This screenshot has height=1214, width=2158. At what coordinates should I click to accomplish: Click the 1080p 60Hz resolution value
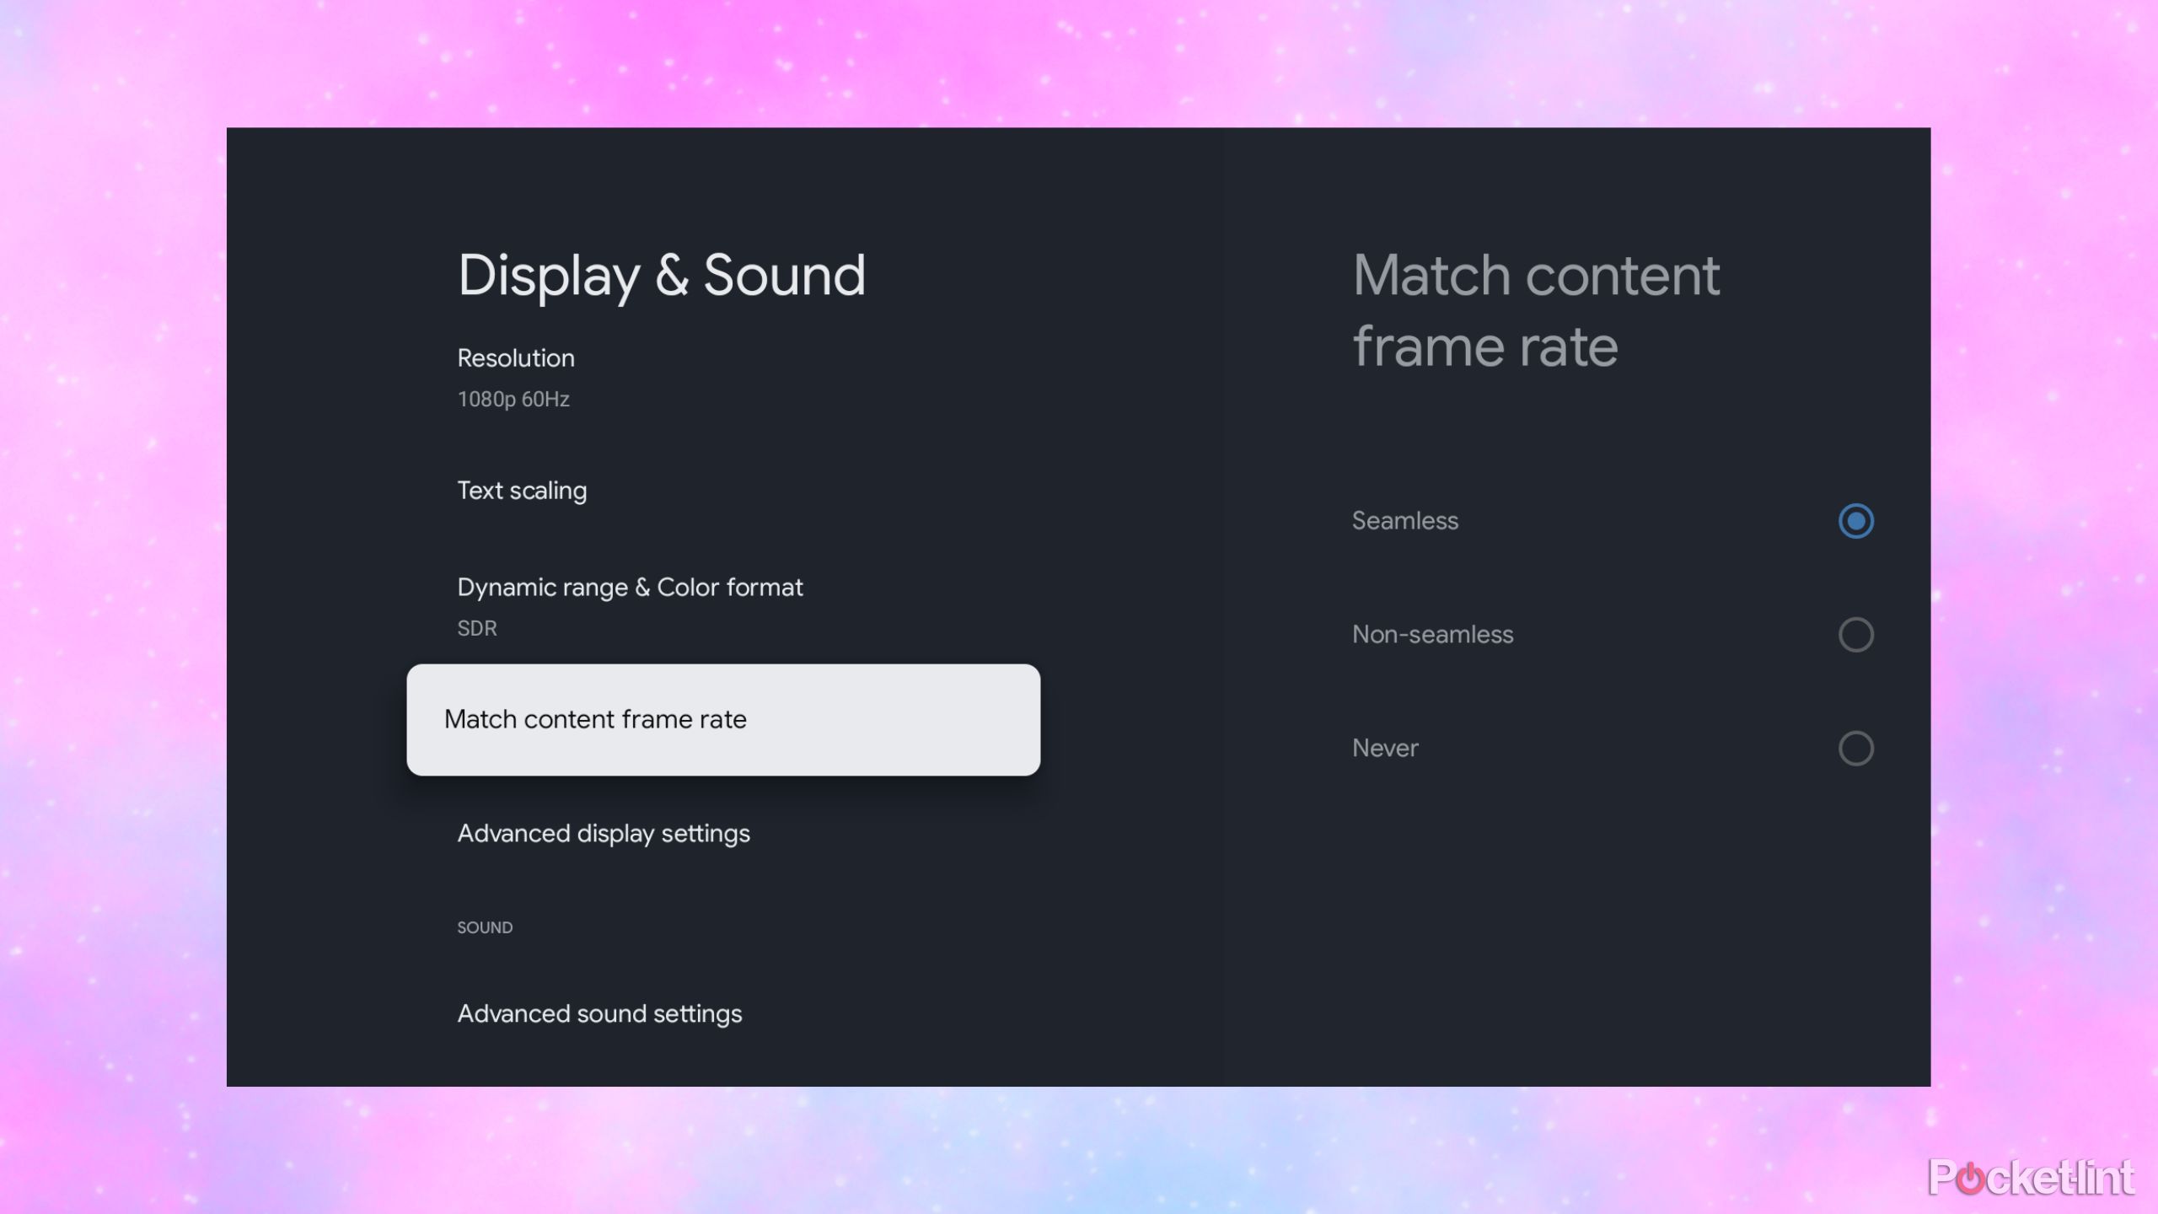(x=513, y=400)
